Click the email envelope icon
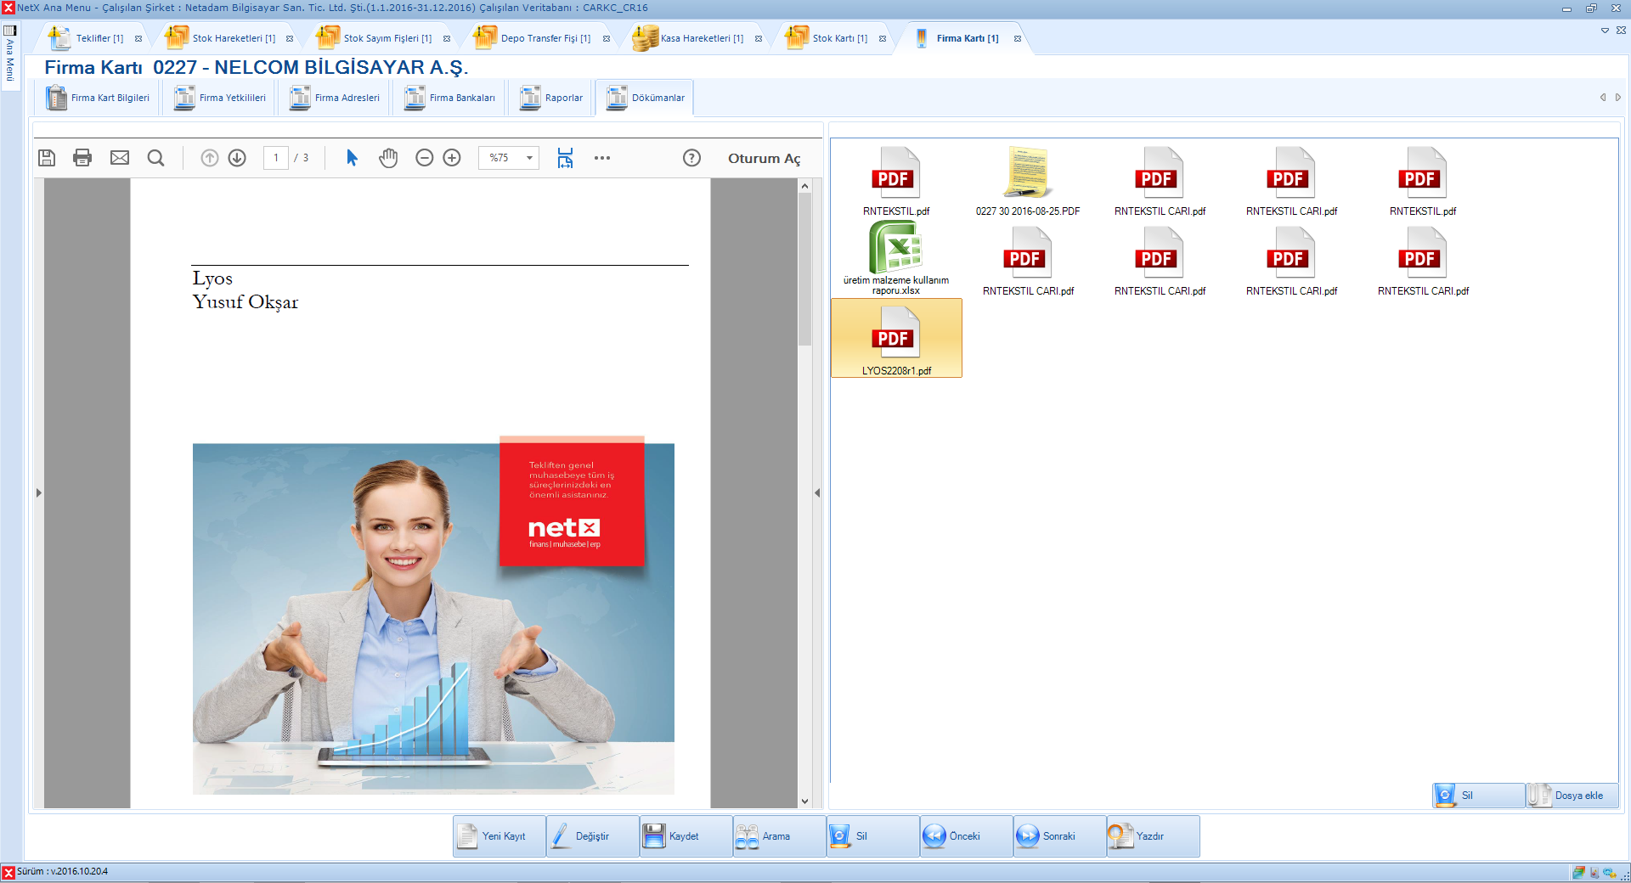The image size is (1631, 883). click(120, 158)
